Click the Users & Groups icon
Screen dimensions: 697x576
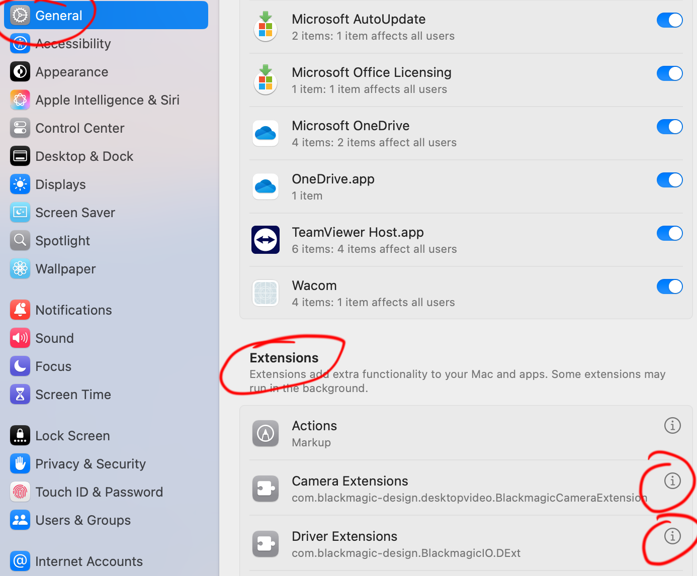pos(20,520)
